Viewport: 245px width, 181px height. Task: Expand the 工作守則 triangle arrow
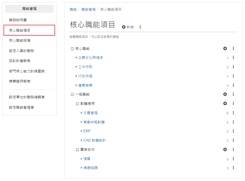click(x=76, y=67)
